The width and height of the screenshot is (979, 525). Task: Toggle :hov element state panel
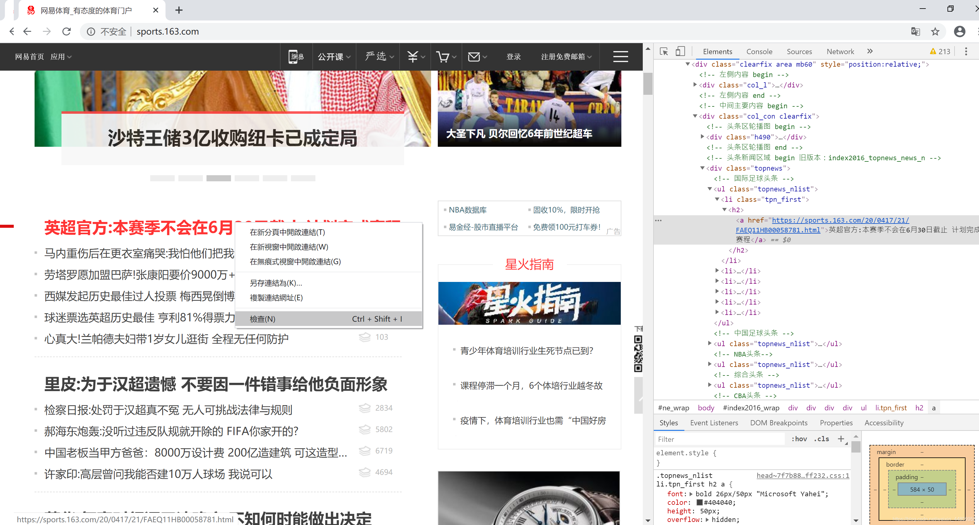(799, 439)
